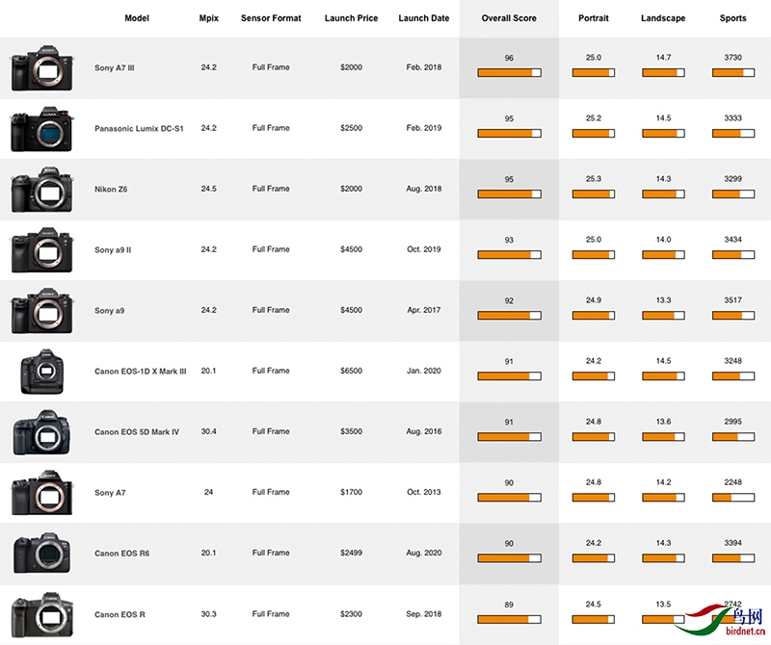Click the Canon EOS-1D X Mark III image
771x645 pixels.
(37, 371)
